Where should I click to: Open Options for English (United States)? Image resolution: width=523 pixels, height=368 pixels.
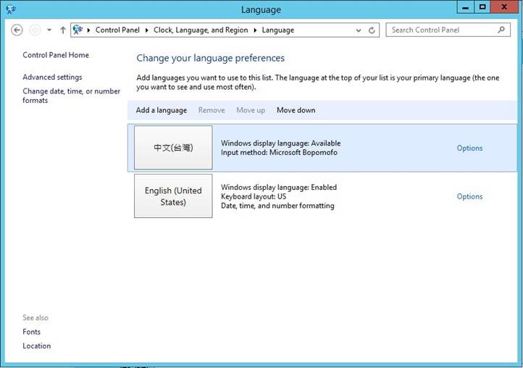coord(469,196)
